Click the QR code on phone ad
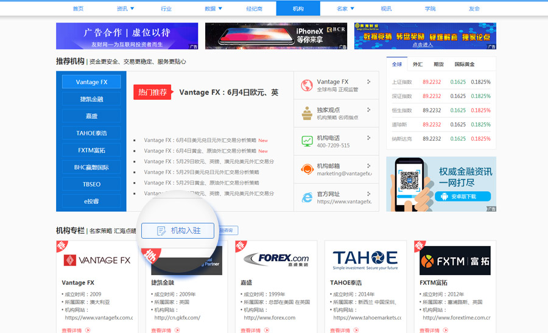This screenshot has height=333, width=548. [x=409, y=181]
